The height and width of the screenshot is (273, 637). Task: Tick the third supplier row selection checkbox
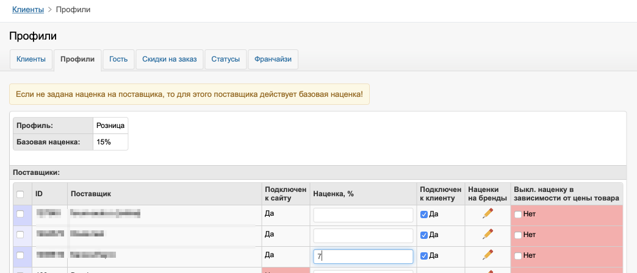pos(20,255)
